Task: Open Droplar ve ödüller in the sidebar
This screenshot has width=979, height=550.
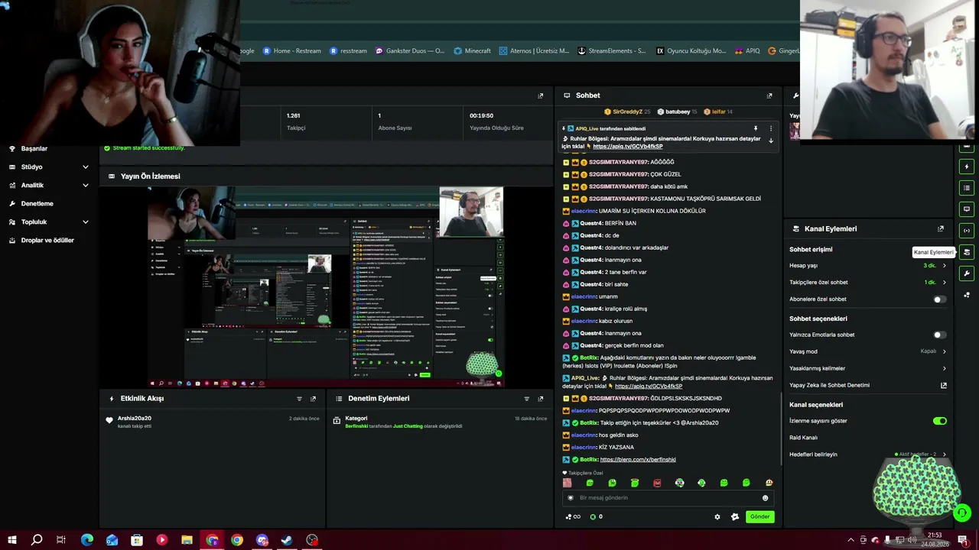Action: 47,241
